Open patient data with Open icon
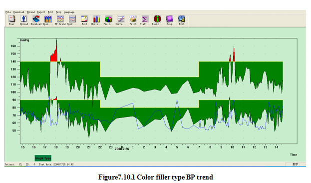 point(48,20)
